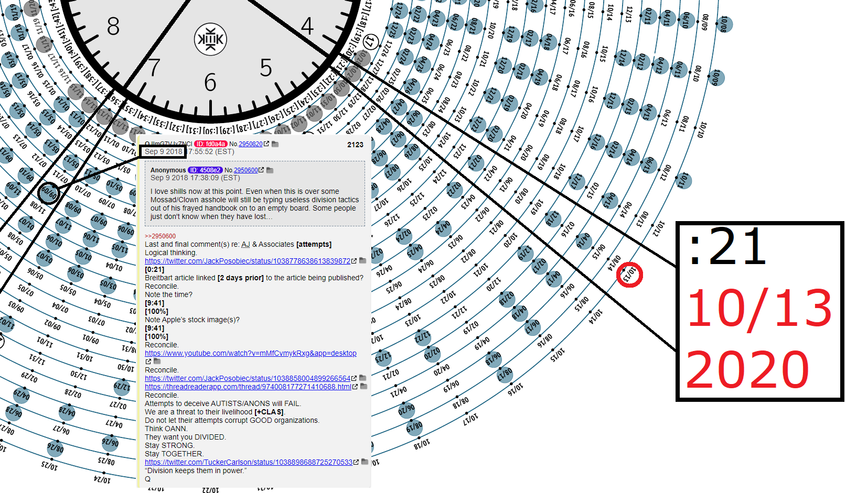Click the quote 'Division keeps them in power.'

[x=196, y=470]
